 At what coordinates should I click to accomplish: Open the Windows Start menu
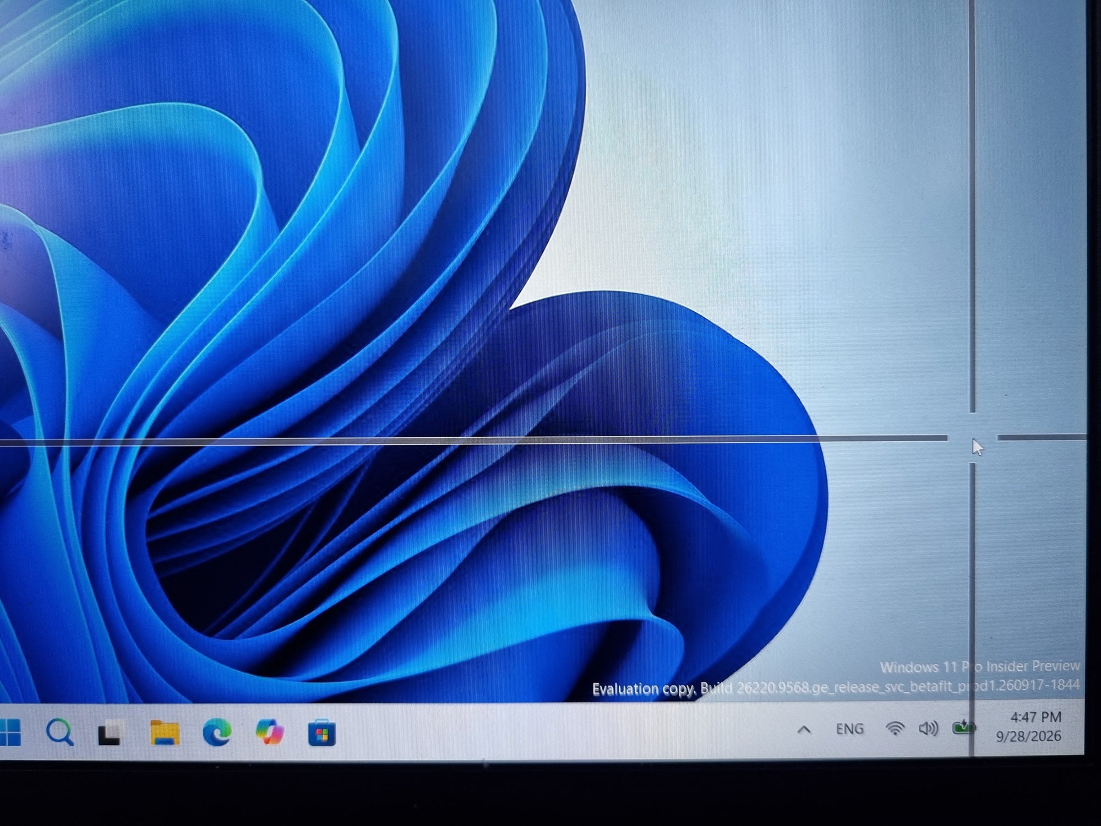pyautogui.click(x=10, y=732)
